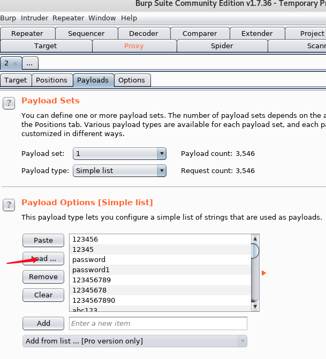
Task: Select payload entry password1
Action: 160,270
